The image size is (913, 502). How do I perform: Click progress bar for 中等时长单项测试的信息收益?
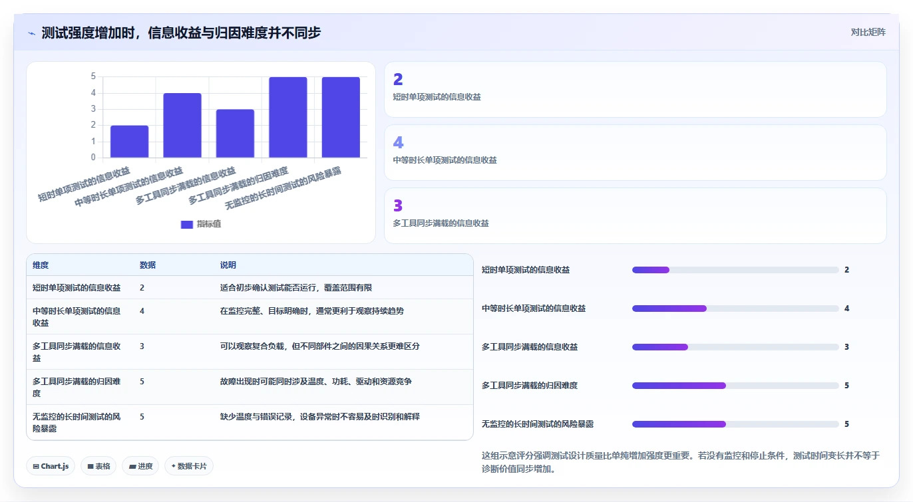tap(735, 309)
